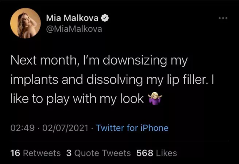Screen dimensions: 239x164
Task: View the Retweets list label
Action: 42,153
